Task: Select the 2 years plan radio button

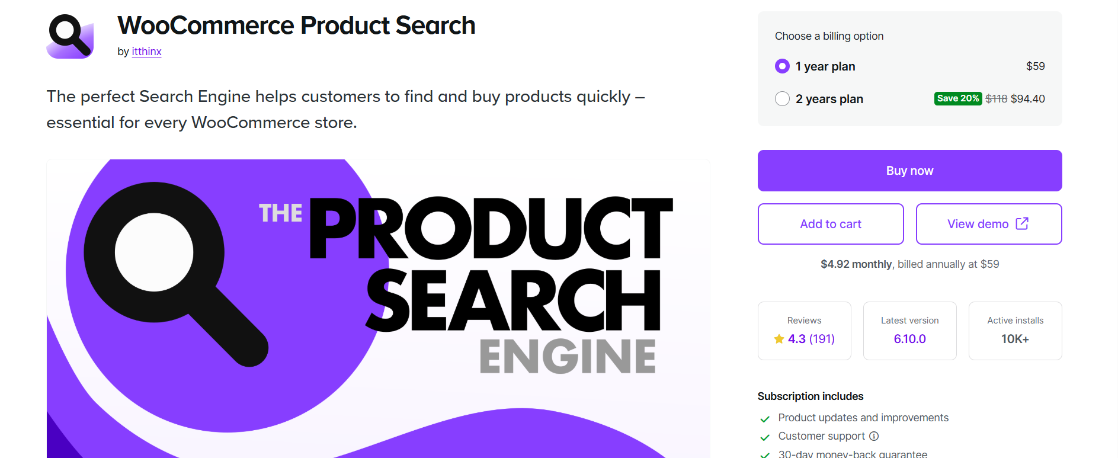Action: point(782,99)
